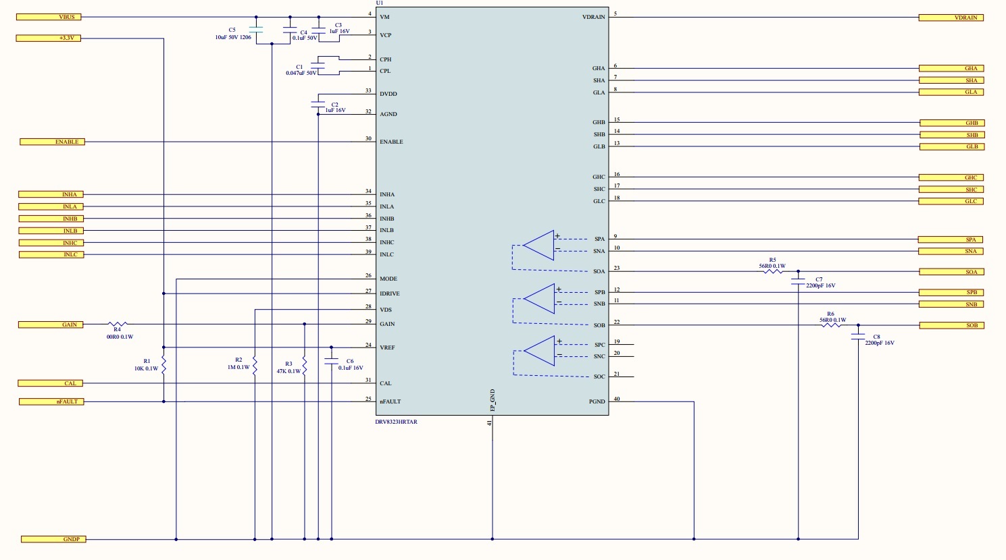The width and height of the screenshot is (1006, 560).
Task: Select the C4 capacitor symbol
Action: (290, 30)
